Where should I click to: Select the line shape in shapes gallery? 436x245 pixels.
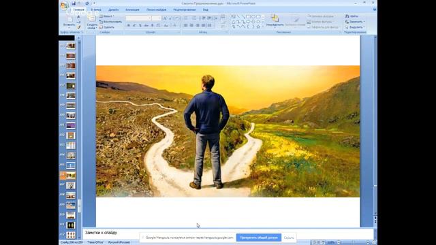238,16
